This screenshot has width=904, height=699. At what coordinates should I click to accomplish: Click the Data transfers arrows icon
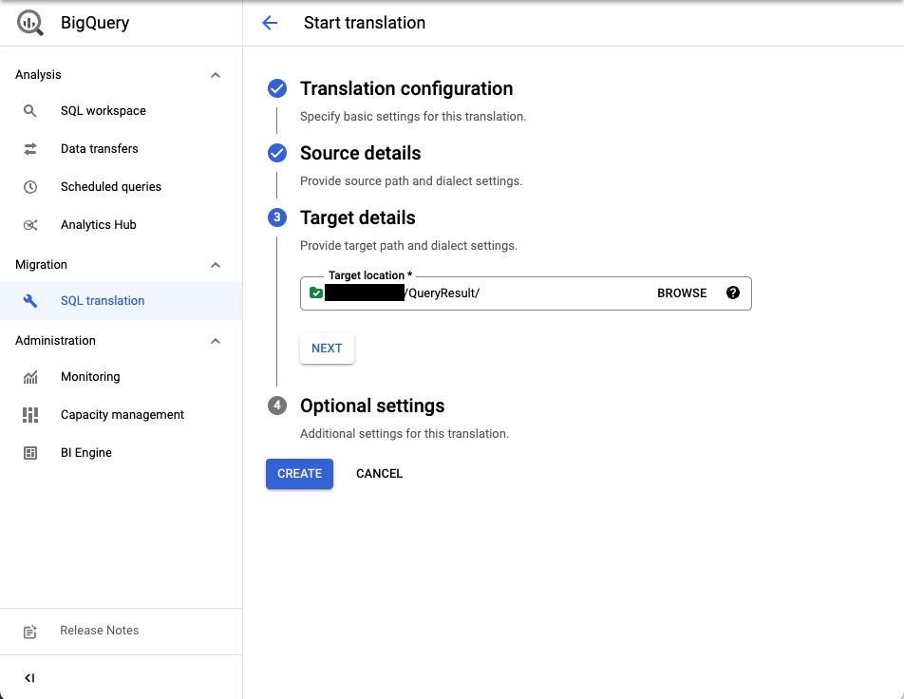[x=29, y=148]
